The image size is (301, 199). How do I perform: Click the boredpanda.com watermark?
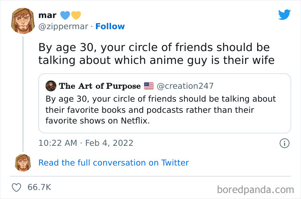tap(255, 189)
